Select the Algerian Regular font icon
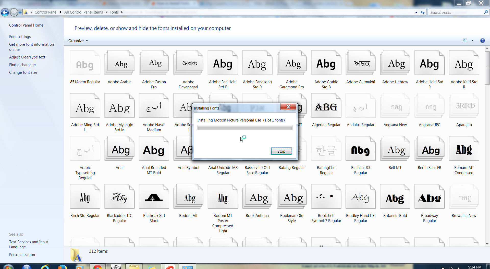The height and width of the screenshot is (269, 490). click(326, 107)
